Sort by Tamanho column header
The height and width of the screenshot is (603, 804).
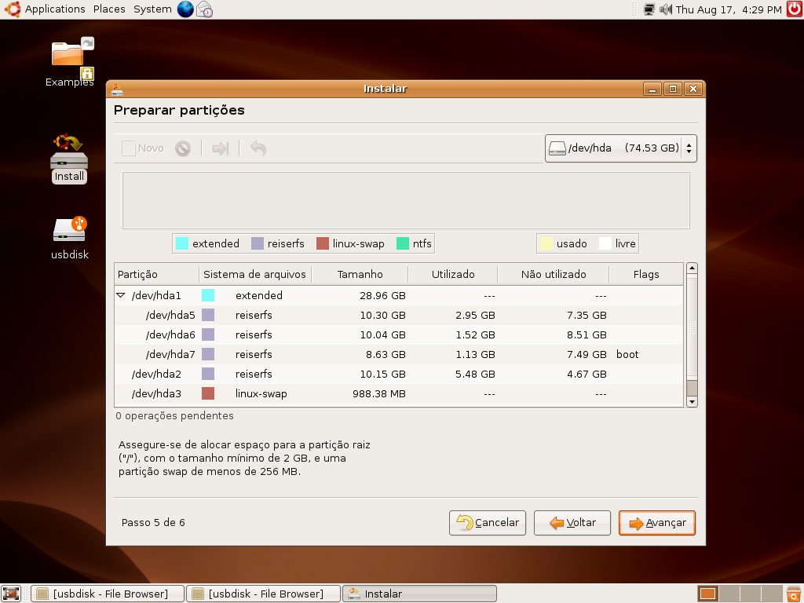pos(360,274)
